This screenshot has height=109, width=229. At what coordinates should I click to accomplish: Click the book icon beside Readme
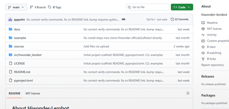(x=203, y=23)
